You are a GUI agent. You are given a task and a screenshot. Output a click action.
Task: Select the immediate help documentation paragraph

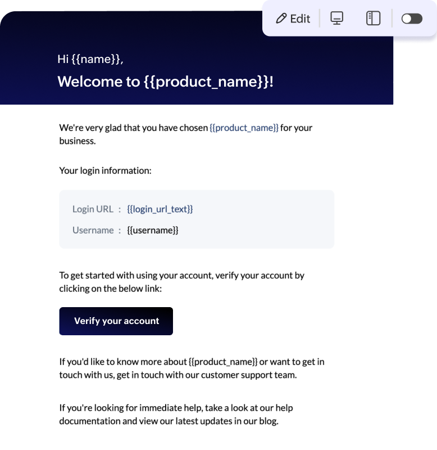click(x=176, y=414)
